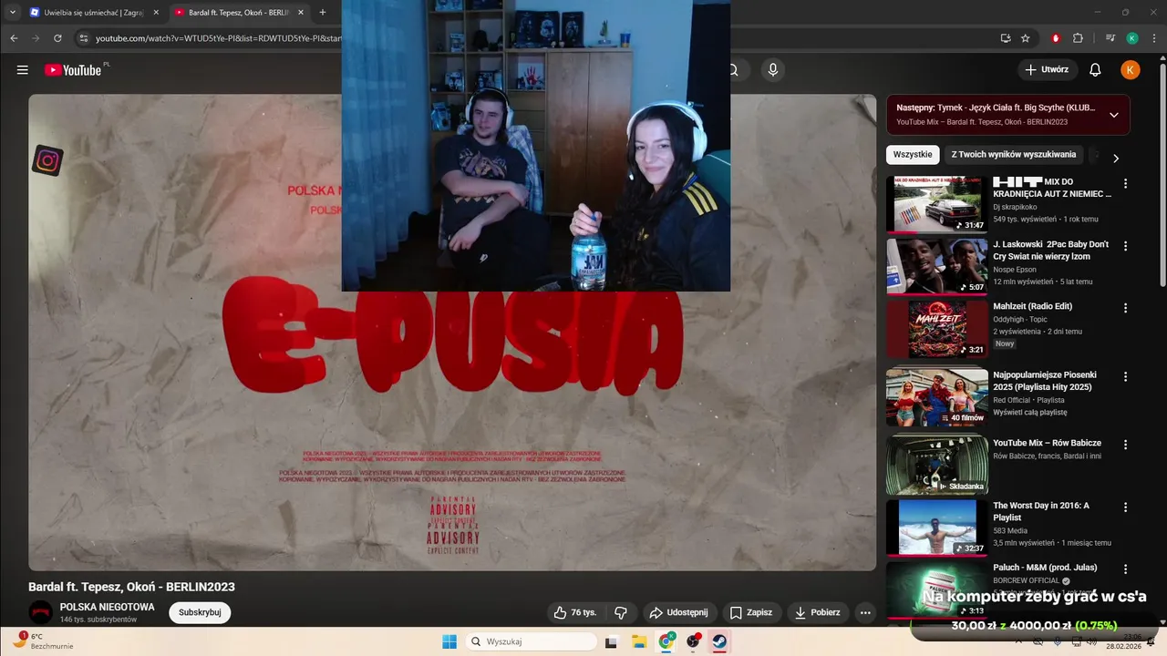Open the weather widget showing 6°C

pyautogui.click(x=44, y=641)
